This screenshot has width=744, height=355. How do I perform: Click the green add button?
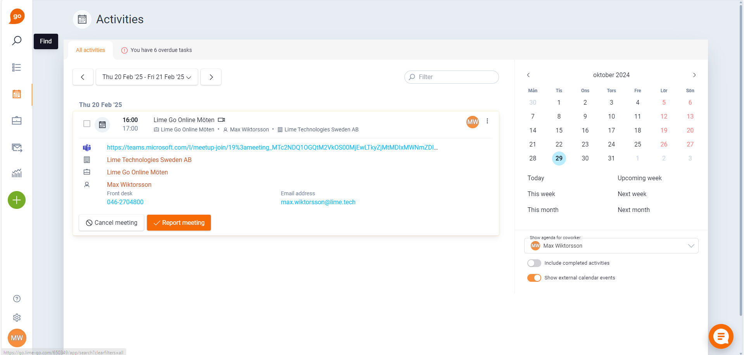pyautogui.click(x=17, y=200)
